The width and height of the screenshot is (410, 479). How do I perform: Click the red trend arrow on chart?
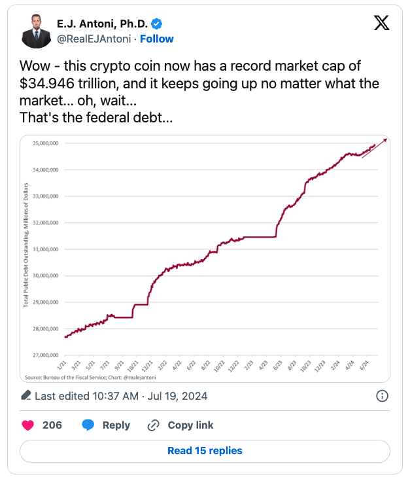pyautogui.click(x=375, y=148)
